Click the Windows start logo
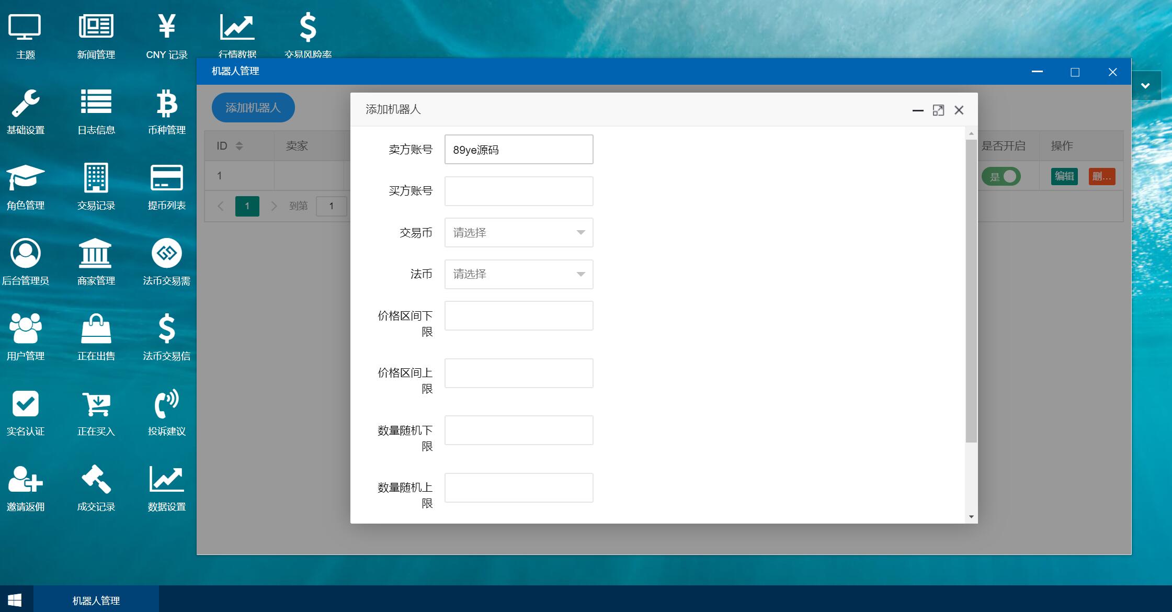This screenshot has height=612, width=1172. (15, 600)
